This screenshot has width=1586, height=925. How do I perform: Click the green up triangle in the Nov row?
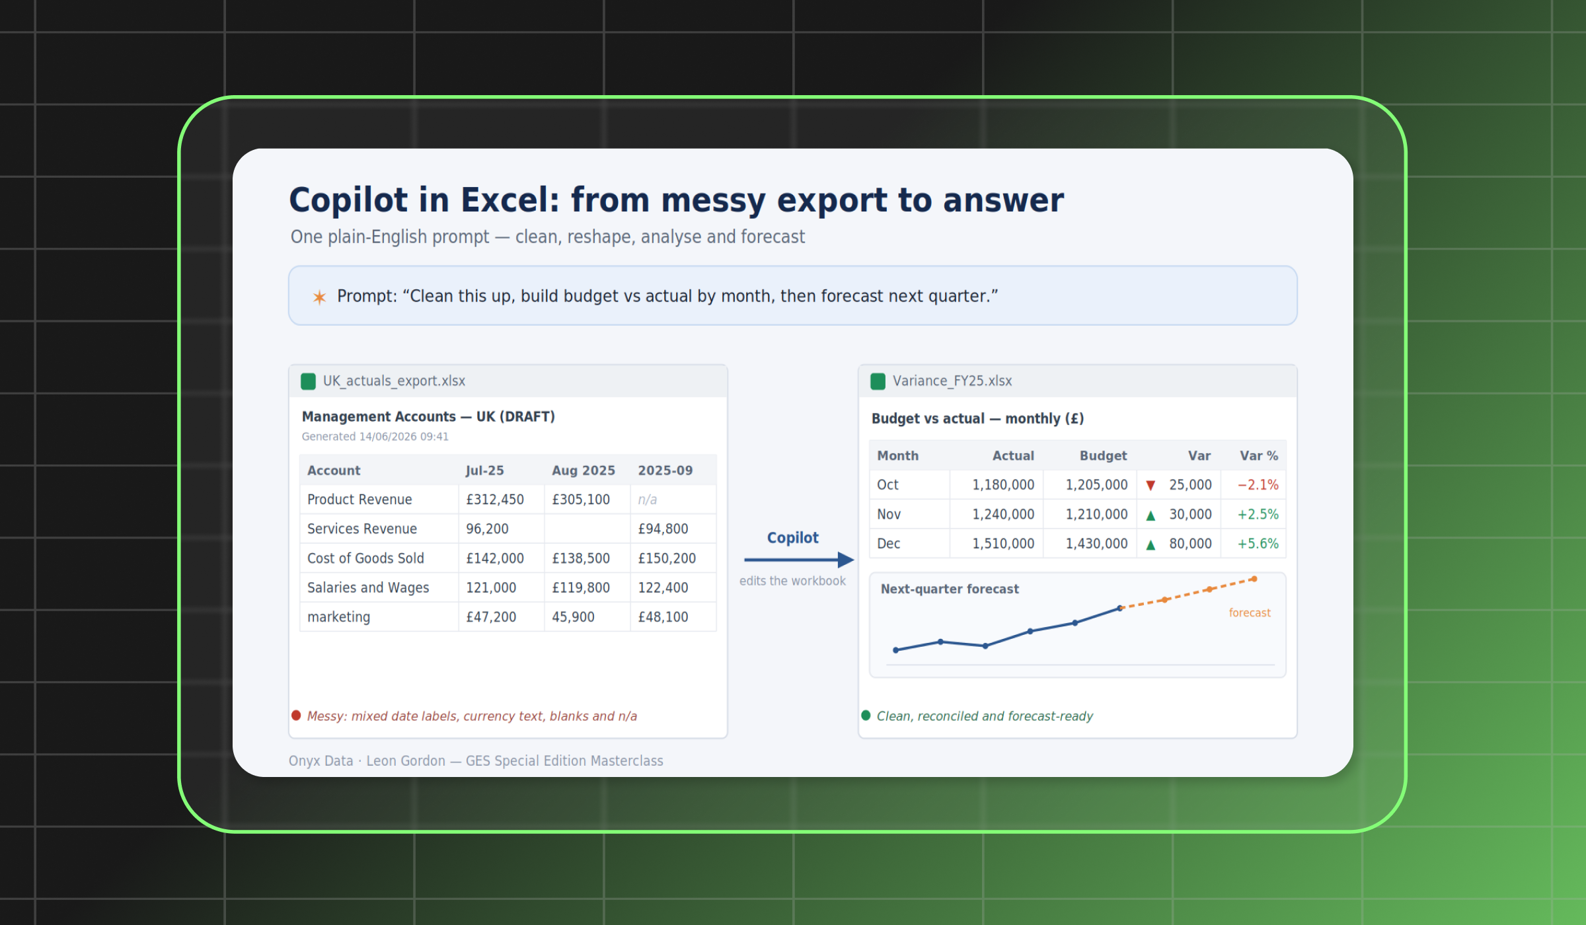click(1151, 515)
